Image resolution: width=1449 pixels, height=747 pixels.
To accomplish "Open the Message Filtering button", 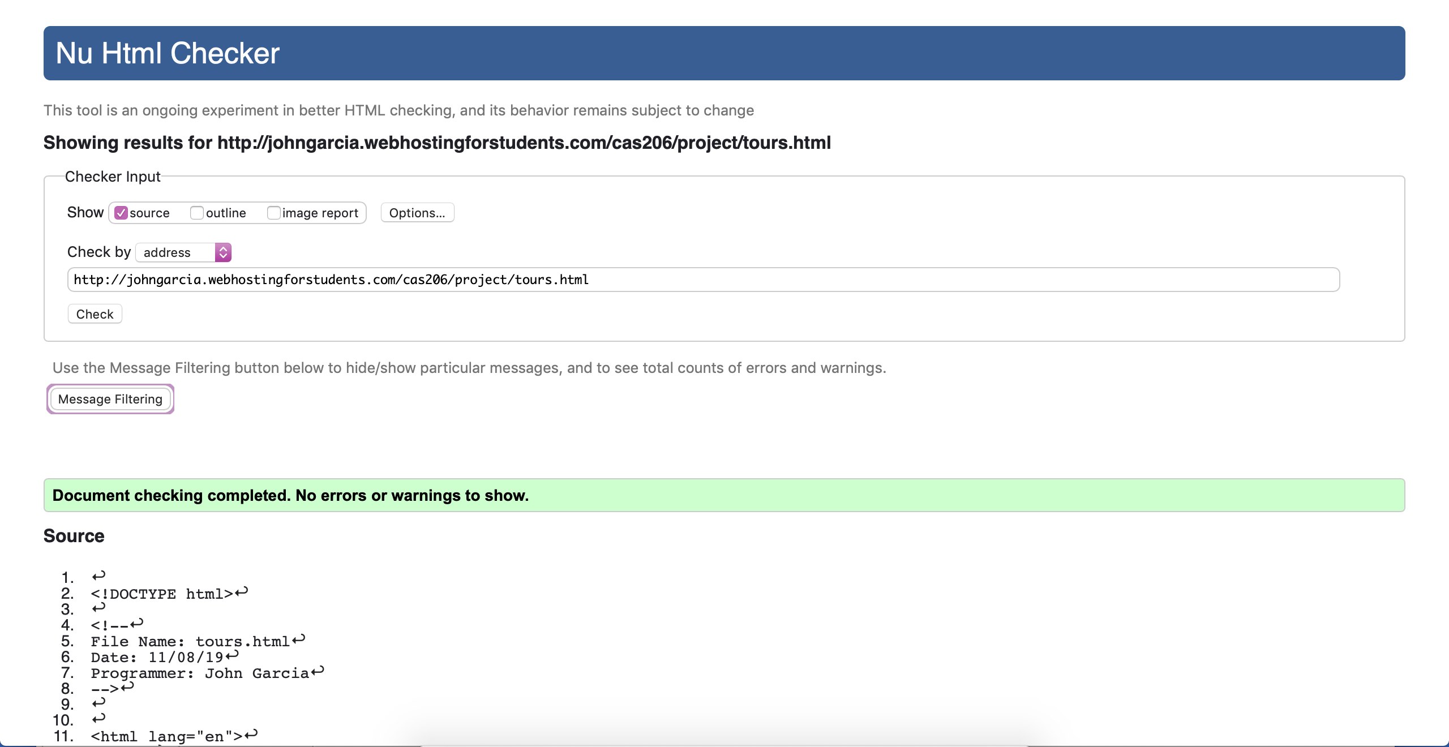I will [x=110, y=399].
